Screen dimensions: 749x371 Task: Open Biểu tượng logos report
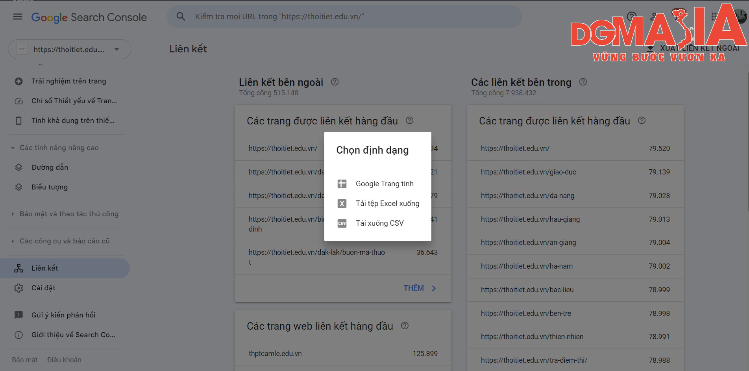pyautogui.click(x=50, y=187)
